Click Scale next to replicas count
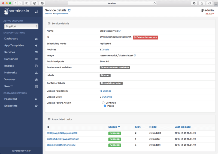 106,50
